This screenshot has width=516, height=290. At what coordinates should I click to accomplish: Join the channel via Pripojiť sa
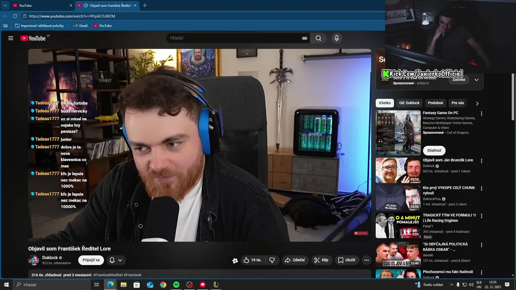(91, 260)
